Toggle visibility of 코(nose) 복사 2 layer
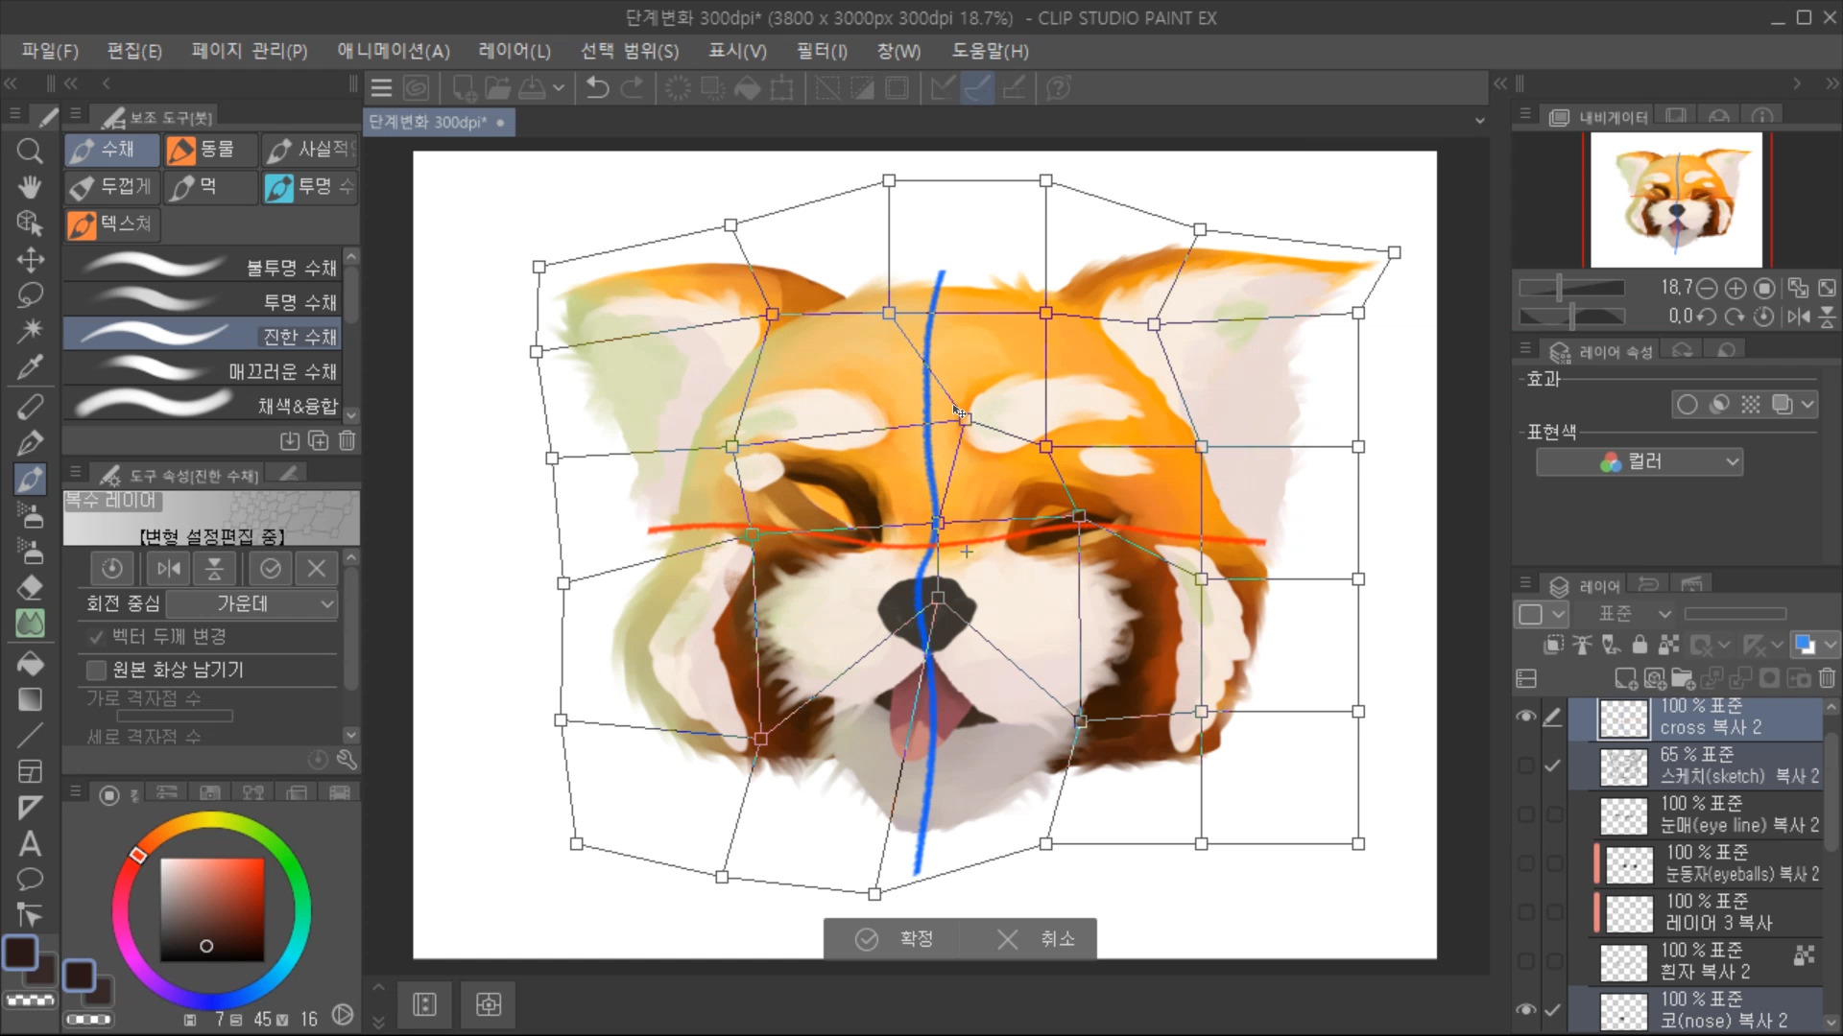 click(x=1525, y=1009)
